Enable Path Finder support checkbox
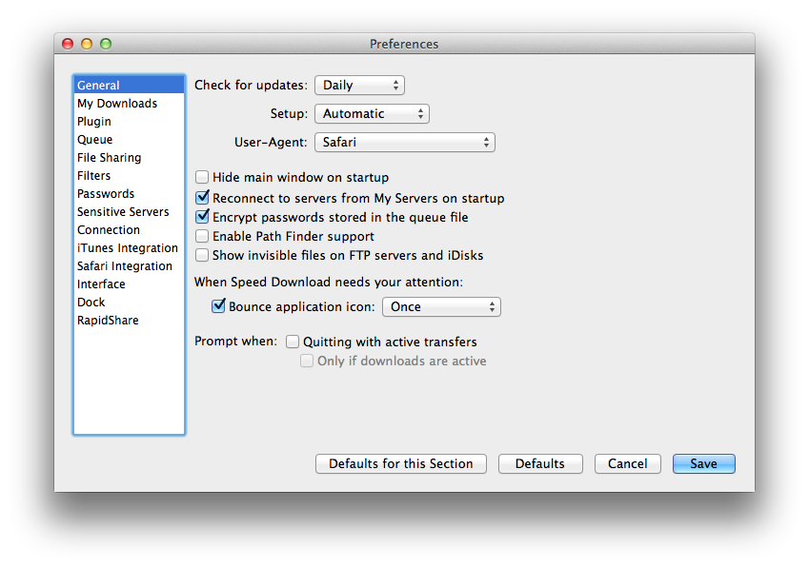 coord(202,236)
